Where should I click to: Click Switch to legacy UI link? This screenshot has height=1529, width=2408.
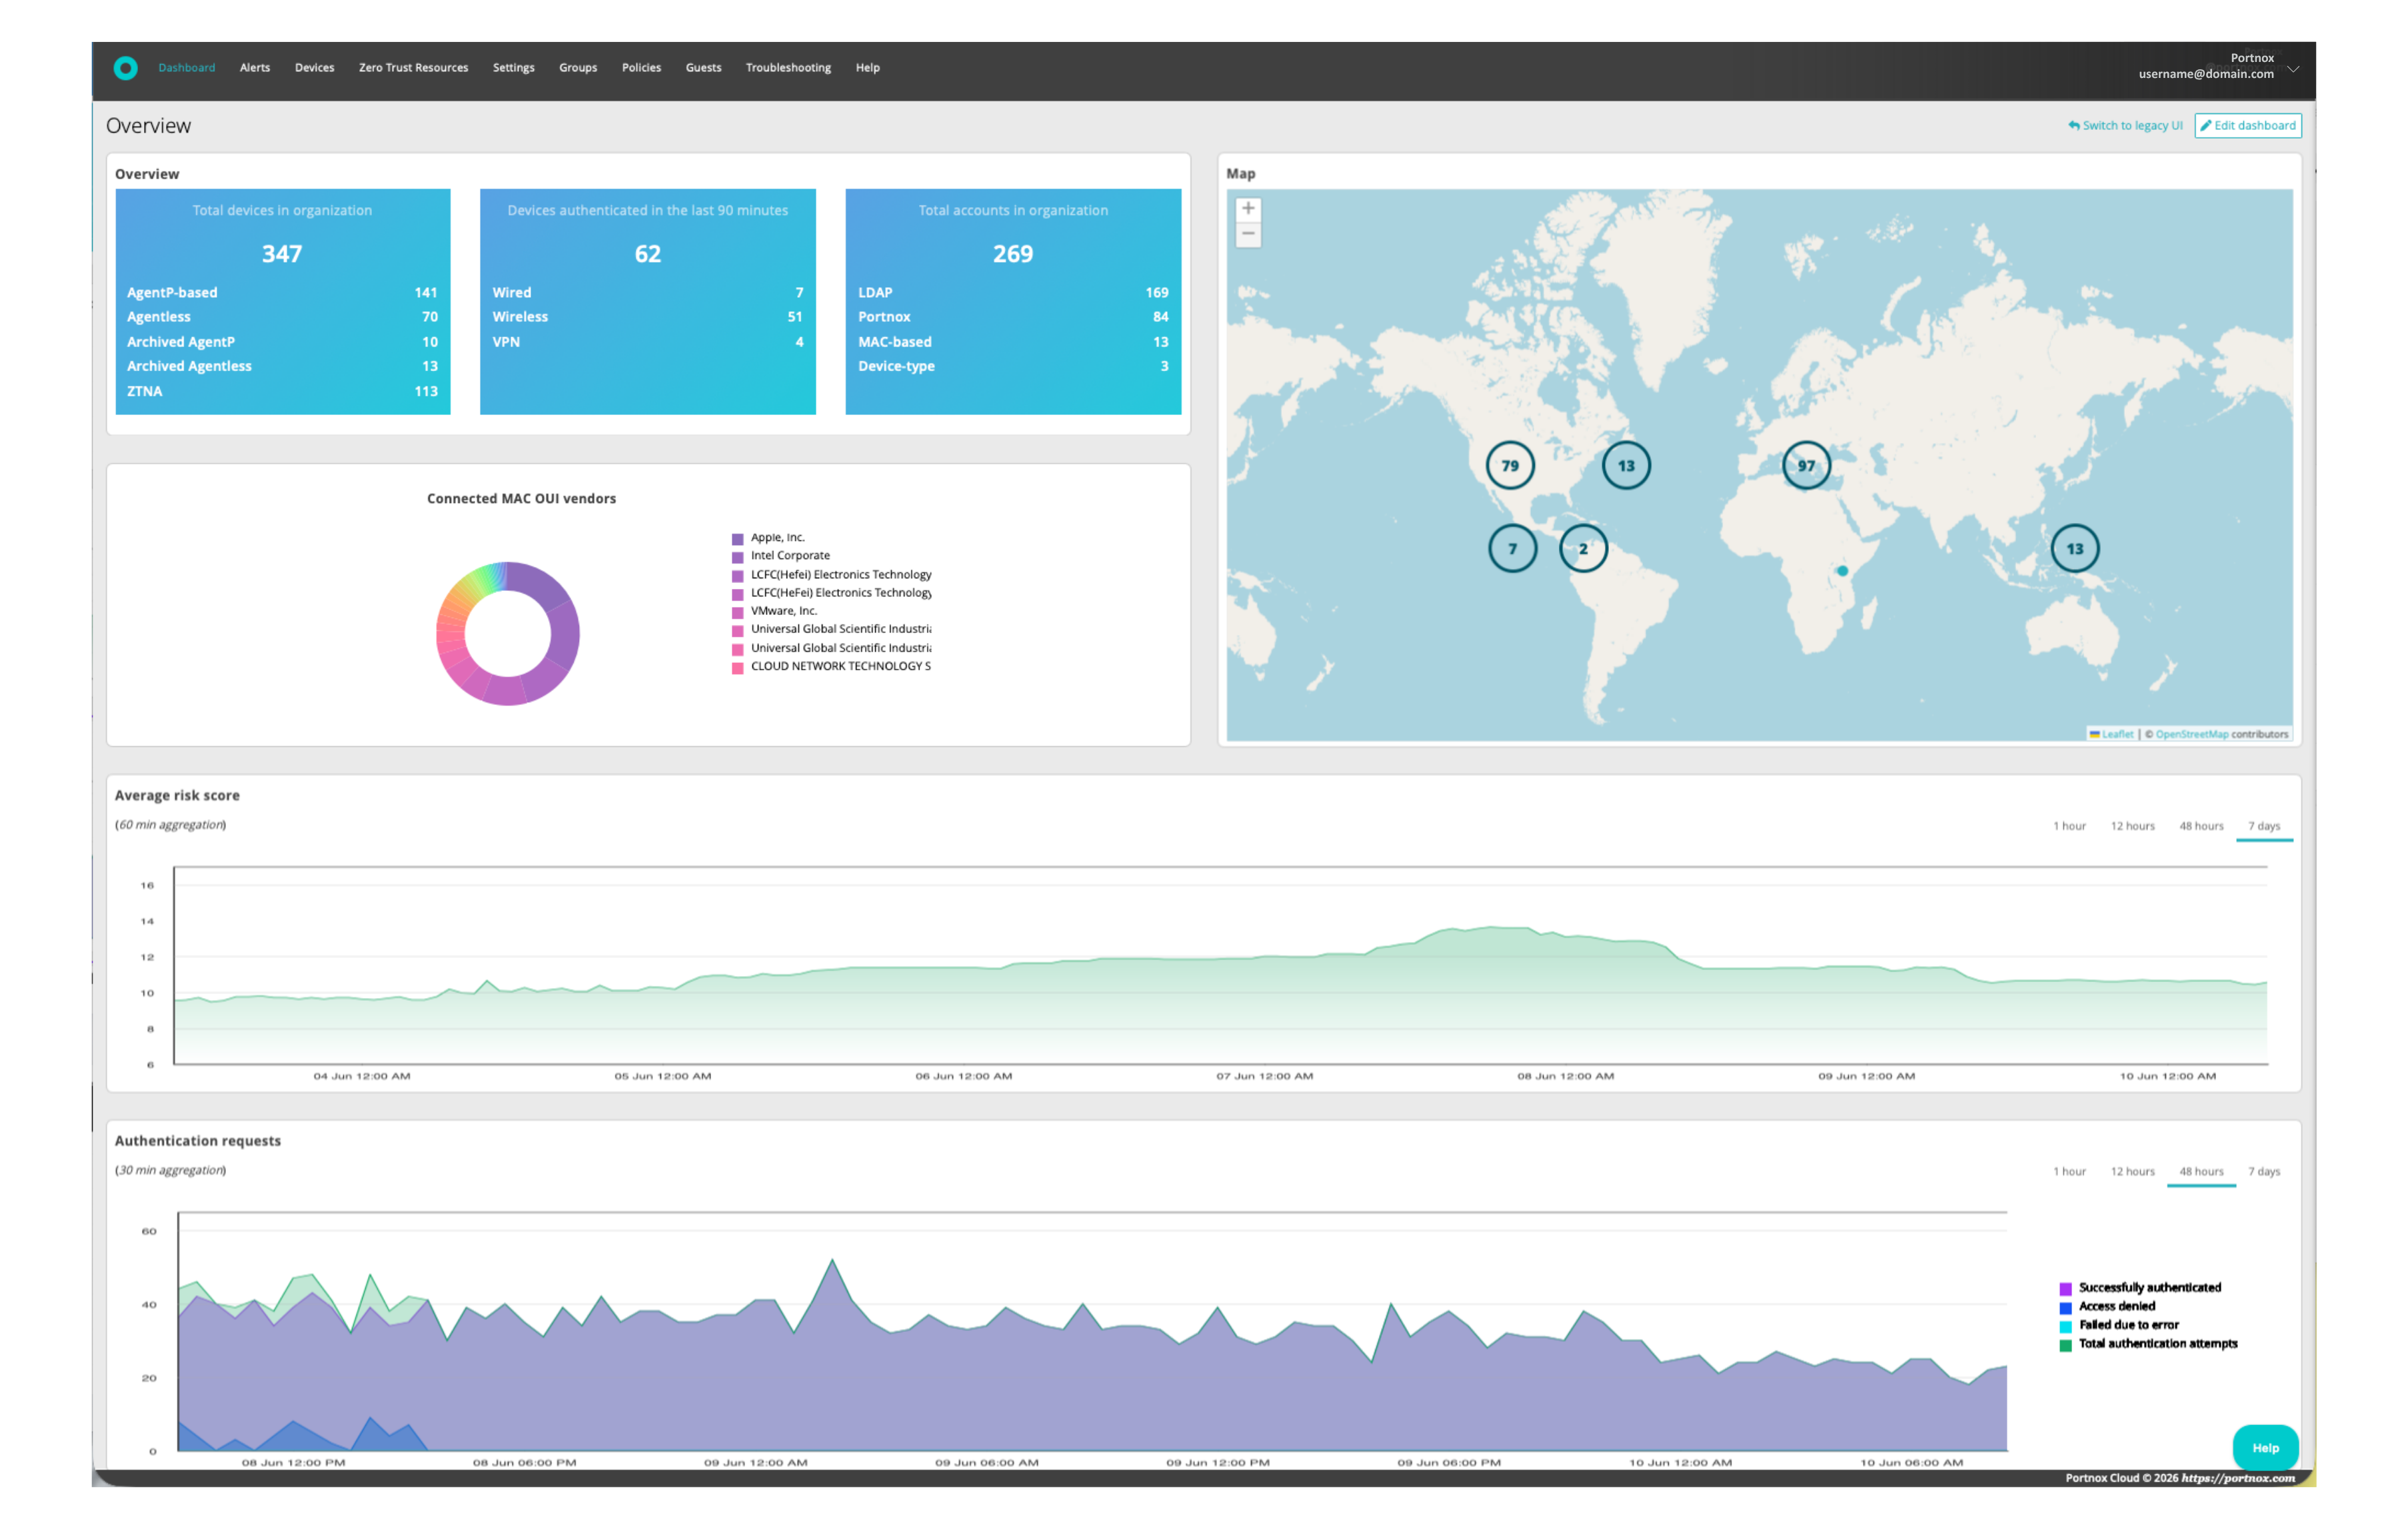coord(2125,126)
